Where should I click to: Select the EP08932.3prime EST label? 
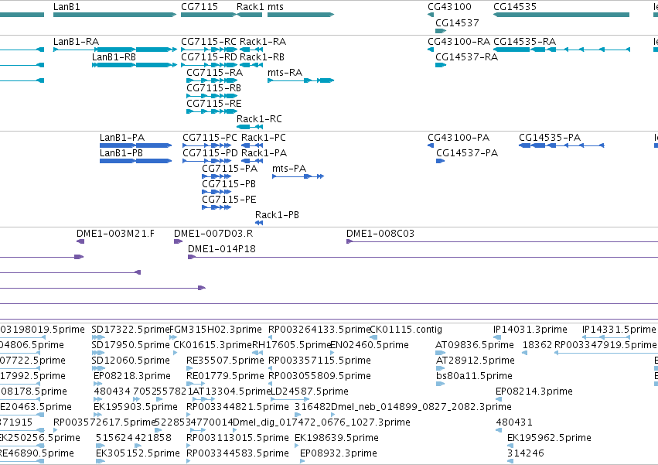coord(339,453)
